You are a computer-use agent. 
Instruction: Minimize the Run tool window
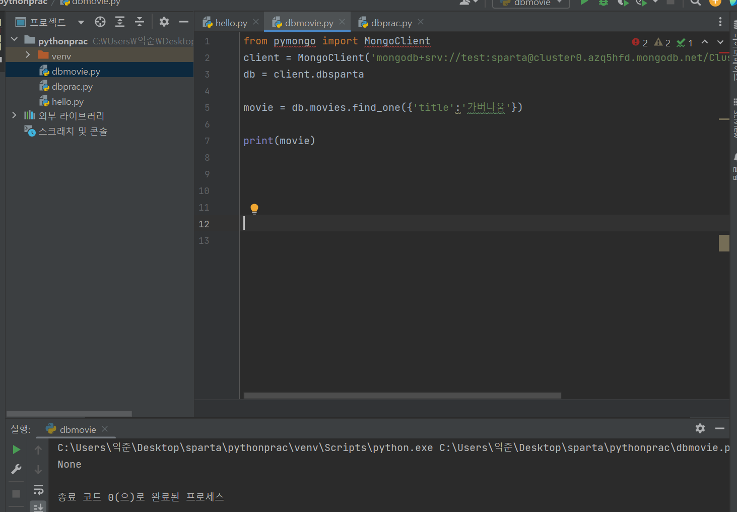(x=720, y=428)
